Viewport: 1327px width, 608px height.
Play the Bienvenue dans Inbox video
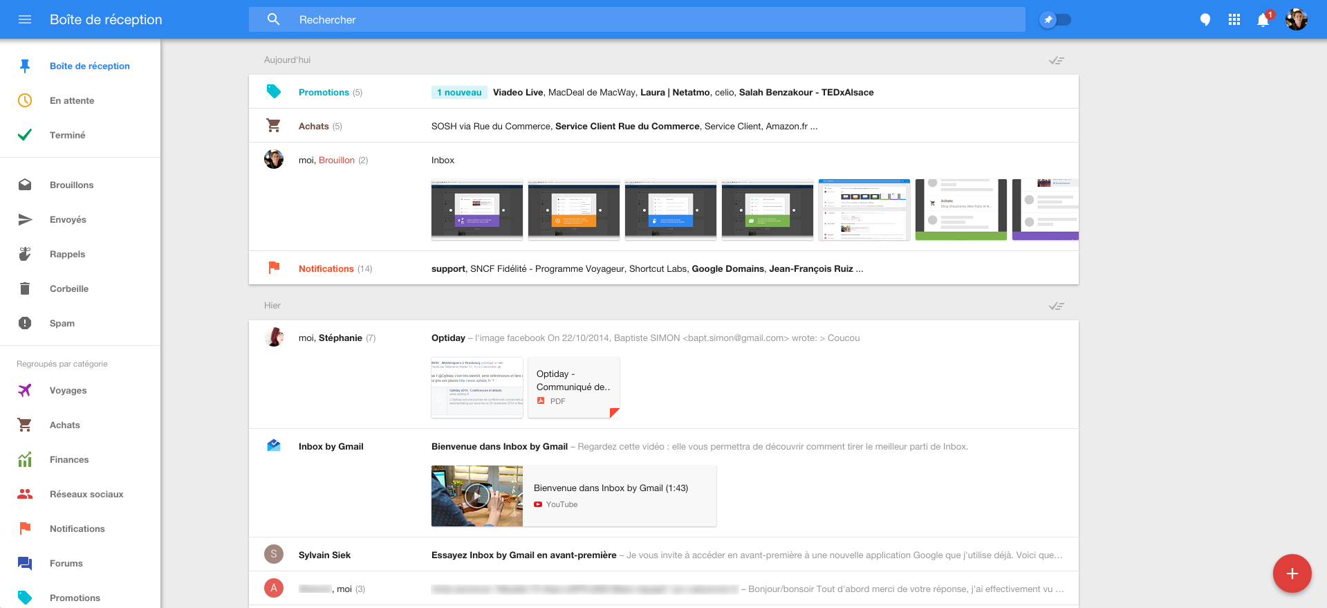pyautogui.click(x=477, y=496)
